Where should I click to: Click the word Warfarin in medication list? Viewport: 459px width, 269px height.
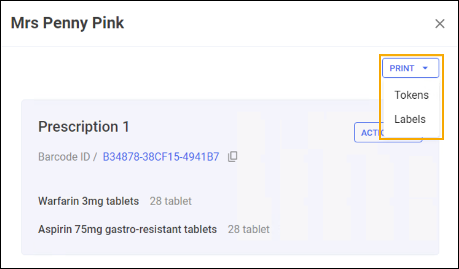(x=59, y=201)
